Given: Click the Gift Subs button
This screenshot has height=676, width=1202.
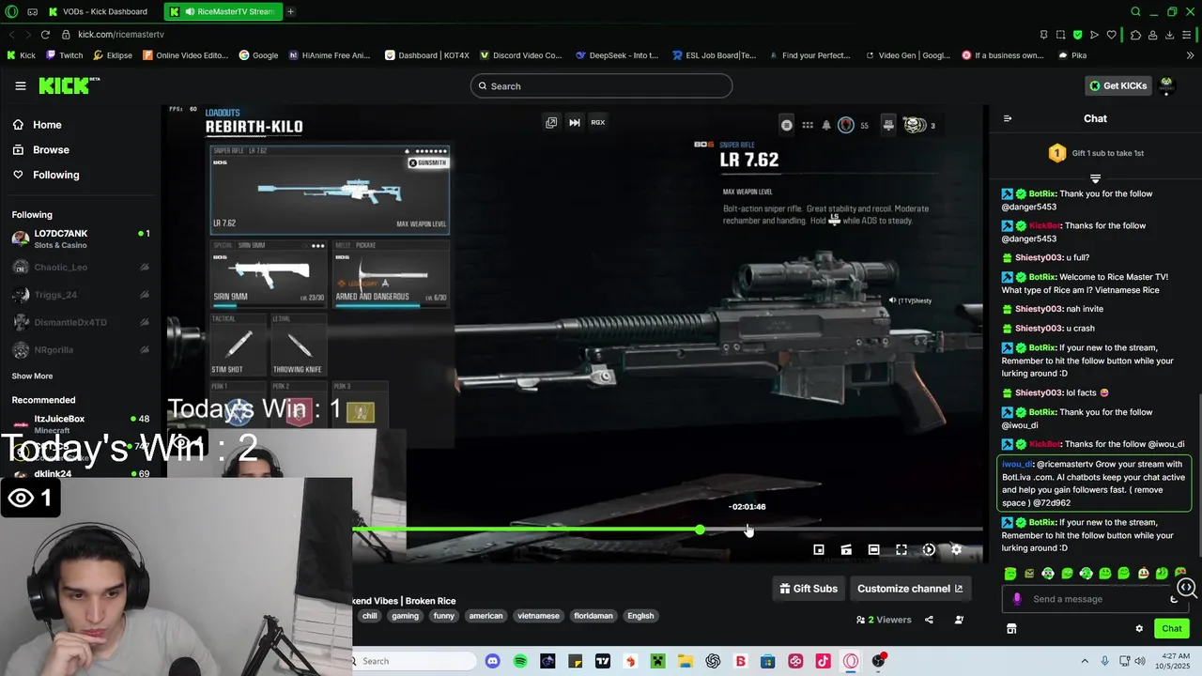Looking at the screenshot, I should (809, 589).
